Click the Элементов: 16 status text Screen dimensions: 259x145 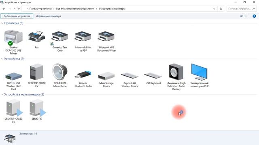(x=28, y=134)
